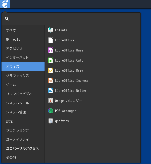151x164 pixels.
Task: Open the システム管理 category
Action: [x=23, y=112]
